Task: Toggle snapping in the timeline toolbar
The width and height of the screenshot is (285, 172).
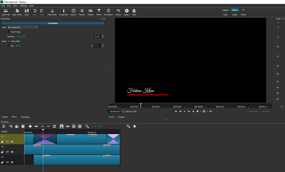Action: [x=62, y=126]
